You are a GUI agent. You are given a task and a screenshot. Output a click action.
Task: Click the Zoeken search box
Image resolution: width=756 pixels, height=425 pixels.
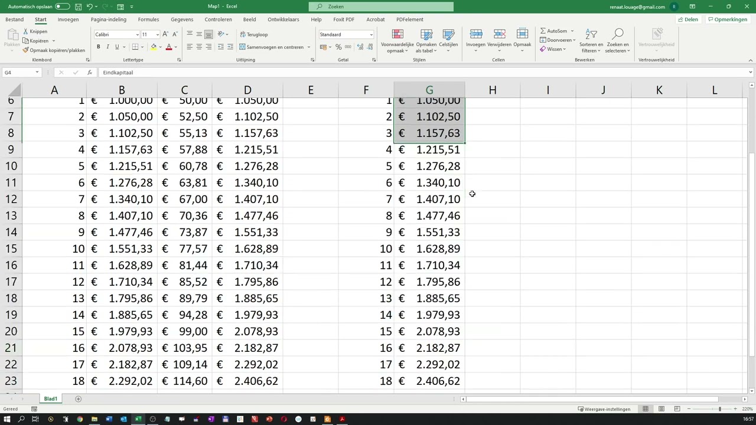coord(381,6)
